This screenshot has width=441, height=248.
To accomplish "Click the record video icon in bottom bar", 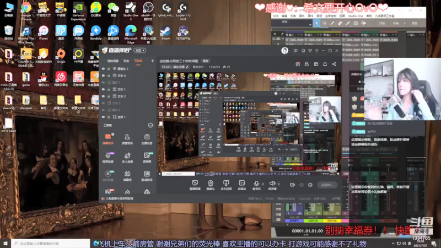I will 292,185.
